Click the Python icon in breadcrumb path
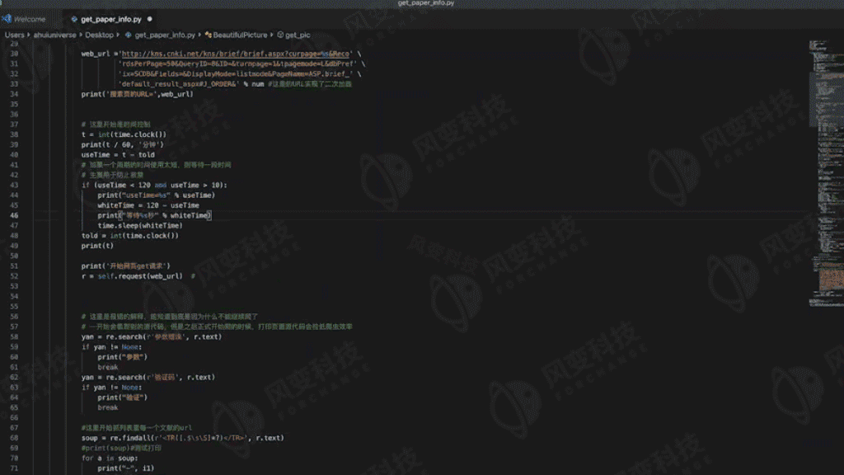The height and width of the screenshot is (475, 844). (128, 35)
